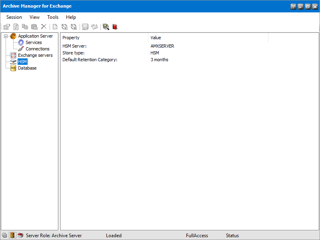The image size is (320, 240).
Task: Collapse the Application Server tree node
Action: [x=6, y=36]
